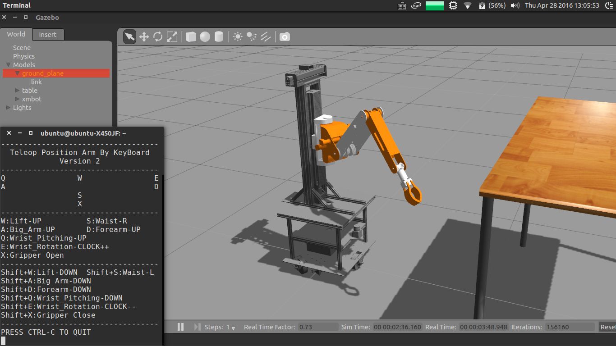Maximize the Gazebo window
616x346 pixels.
[x=26, y=17]
